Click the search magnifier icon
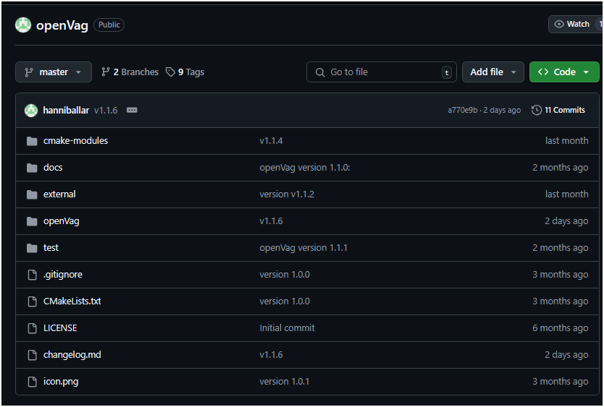Viewport: 604px width, 407px height. [x=319, y=72]
